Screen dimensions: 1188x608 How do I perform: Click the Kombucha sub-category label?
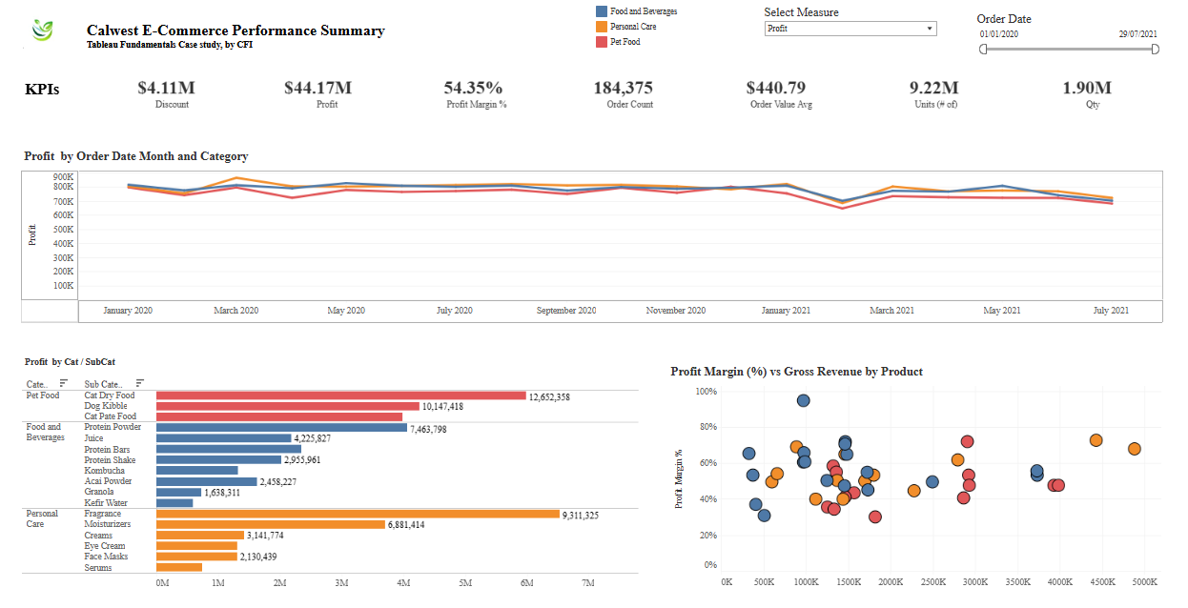coord(104,471)
